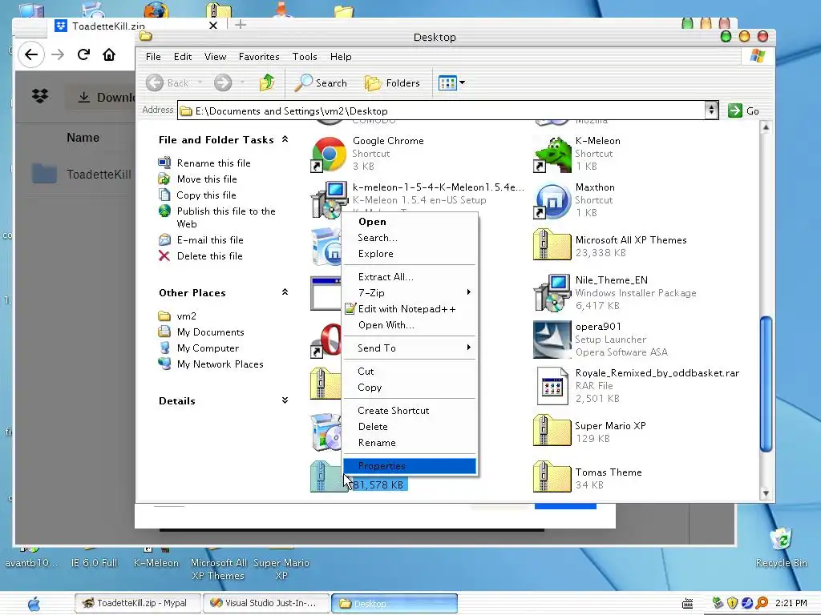Select Microsoft All XP Themes zip folder
The image size is (821, 615).
click(552, 245)
